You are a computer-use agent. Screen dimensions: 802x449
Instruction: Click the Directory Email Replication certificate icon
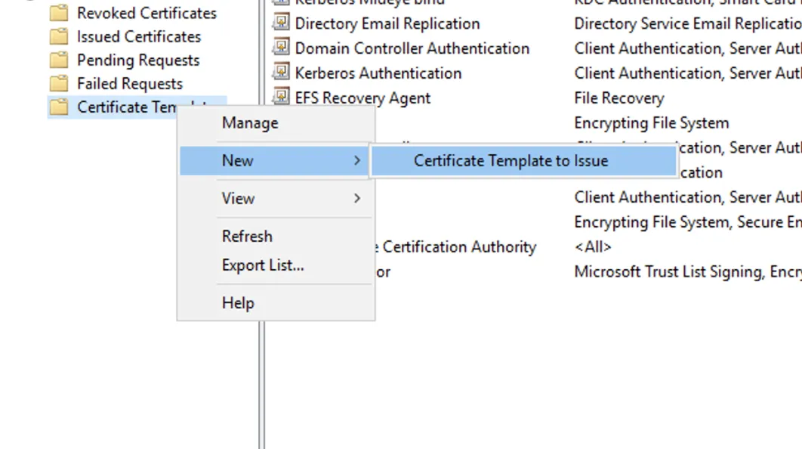[x=280, y=23]
